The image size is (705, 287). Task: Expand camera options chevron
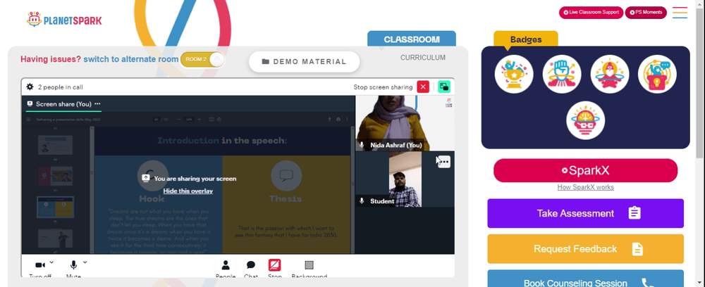[x=51, y=262]
